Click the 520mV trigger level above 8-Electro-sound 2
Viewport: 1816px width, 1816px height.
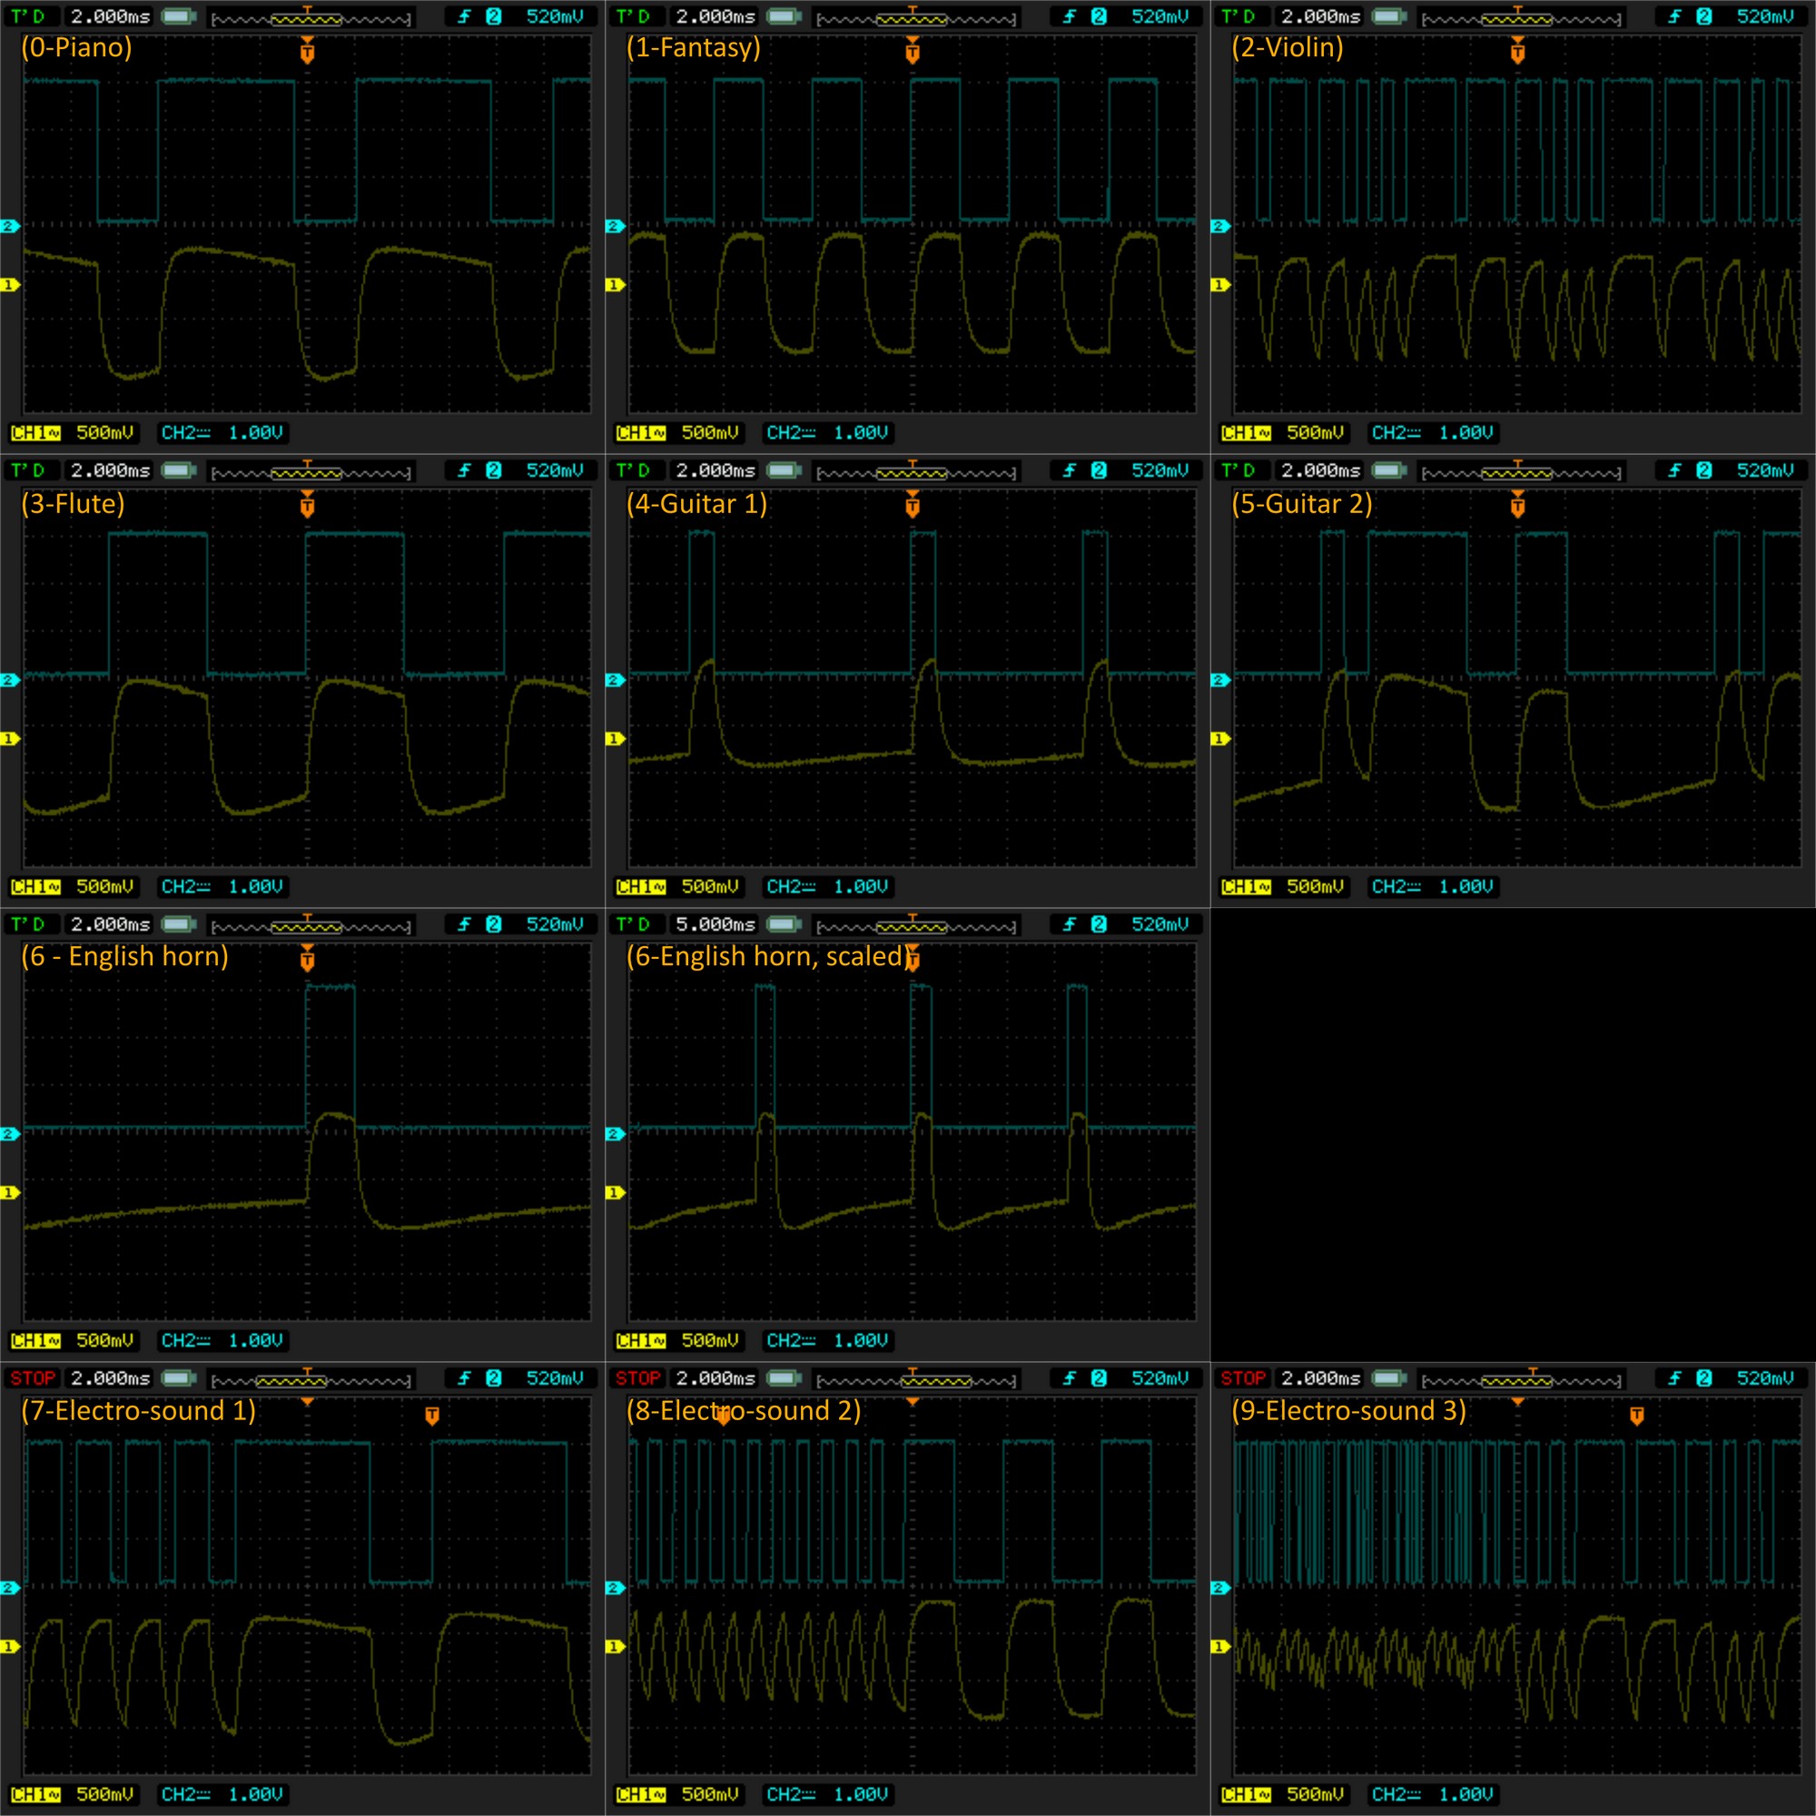pyautogui.click(x=1159, y=1378)
